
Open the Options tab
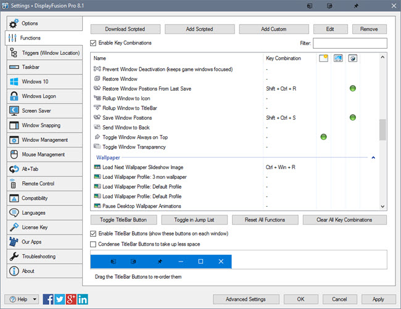coord(44,23)
